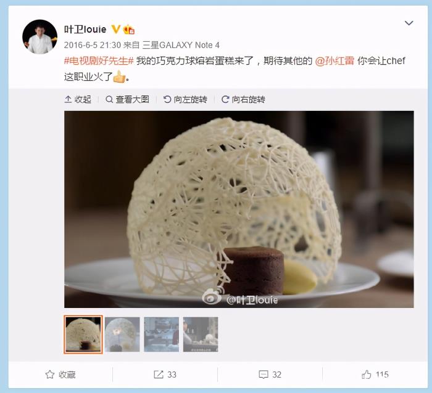Click the main chocolate lava cake photo
Viewport: 432px width, 393px height.
[239, 209]
